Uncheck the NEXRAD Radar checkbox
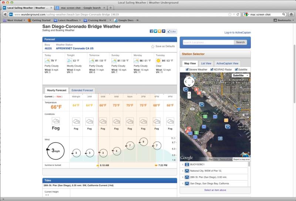Screen dimensions: 296x201 (212, 69)
